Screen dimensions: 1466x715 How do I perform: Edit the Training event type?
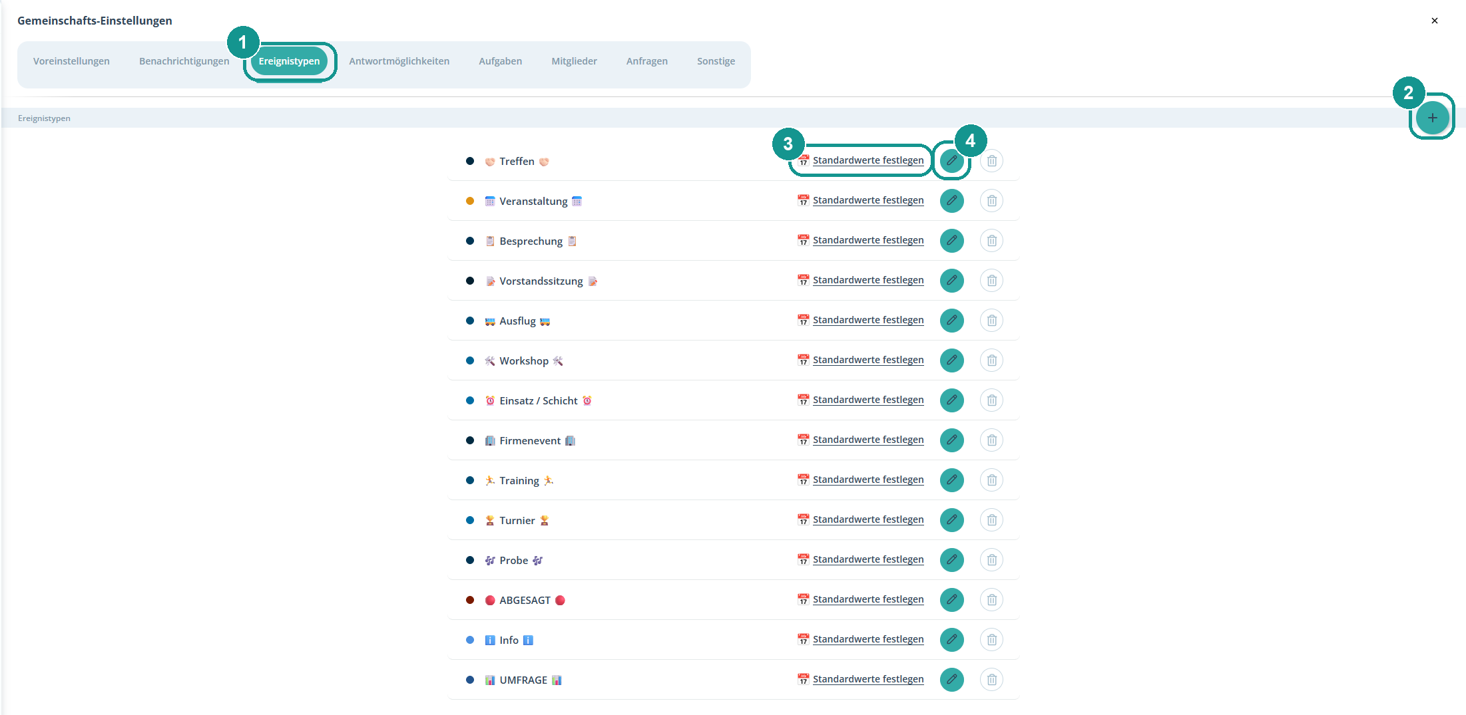pos(951,480)
